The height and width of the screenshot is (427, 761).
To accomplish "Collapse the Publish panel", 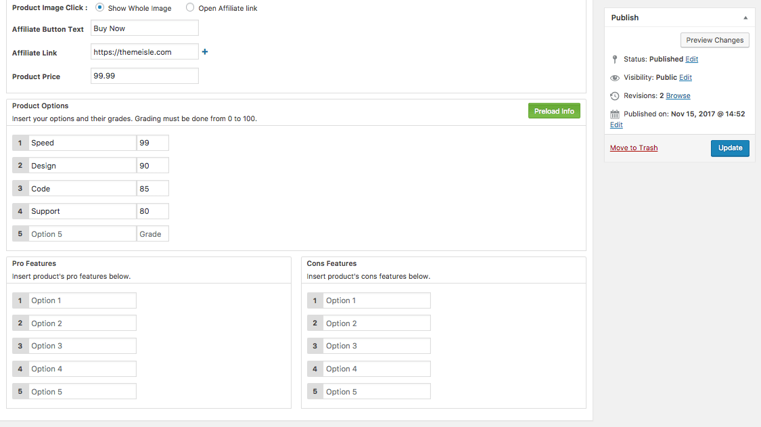I will (x=745, y=18).
